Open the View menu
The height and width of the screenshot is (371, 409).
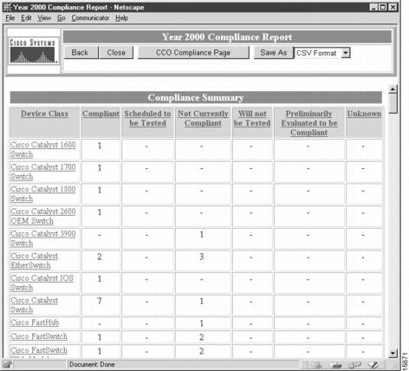[x=44, y=18]
